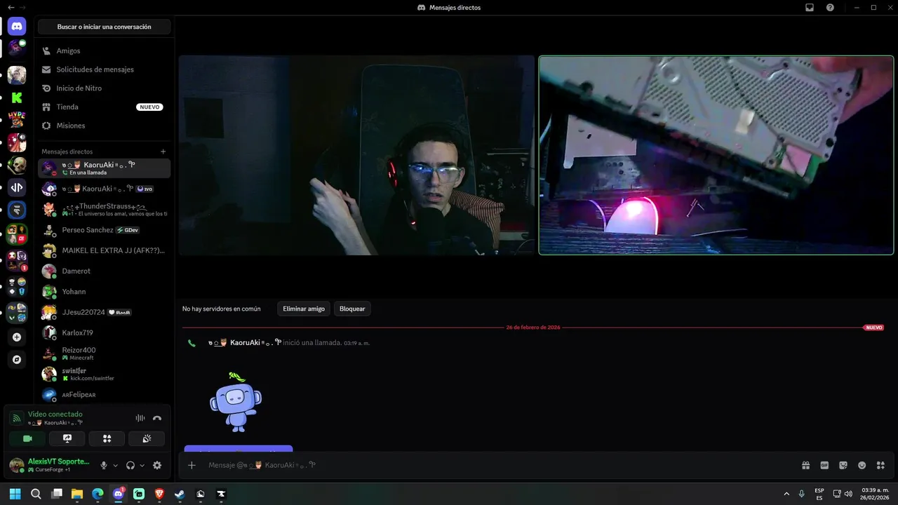Click taskbar volume speaker icon
The width and height of the screenshot is (898, 505).
click(848, 494)
